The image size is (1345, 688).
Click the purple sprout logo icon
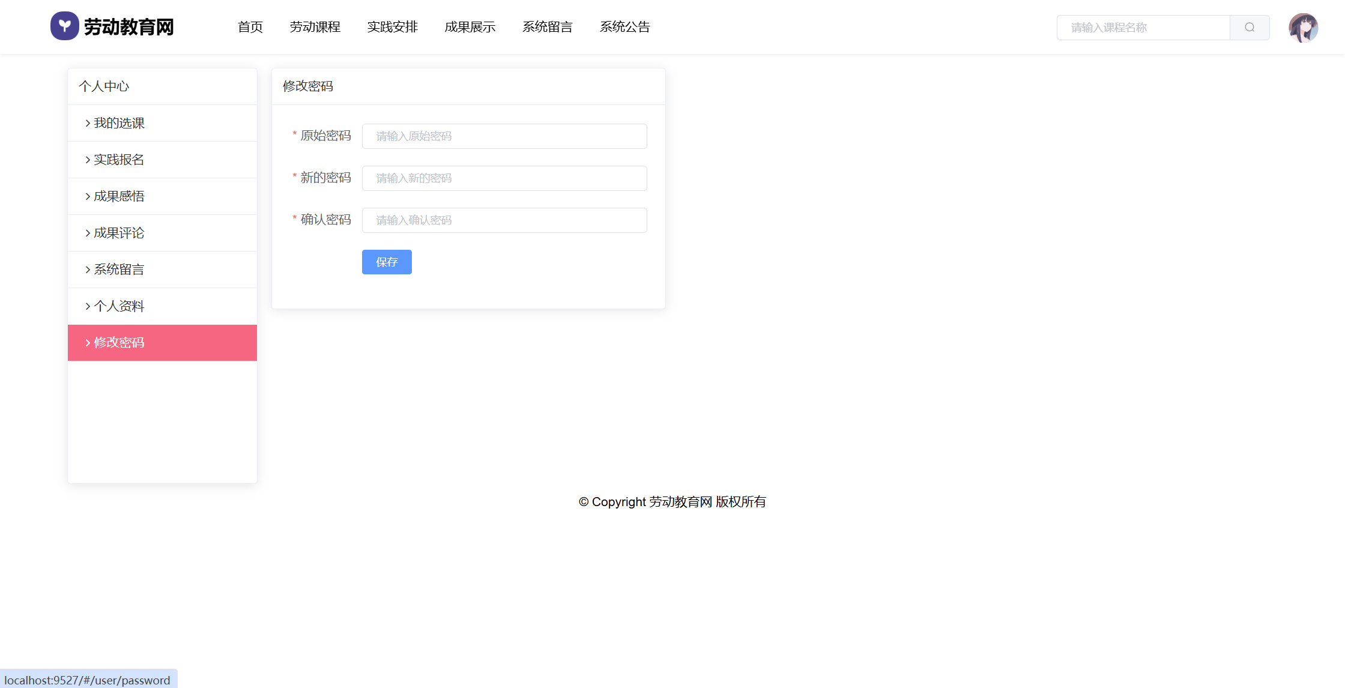point(65,26)
